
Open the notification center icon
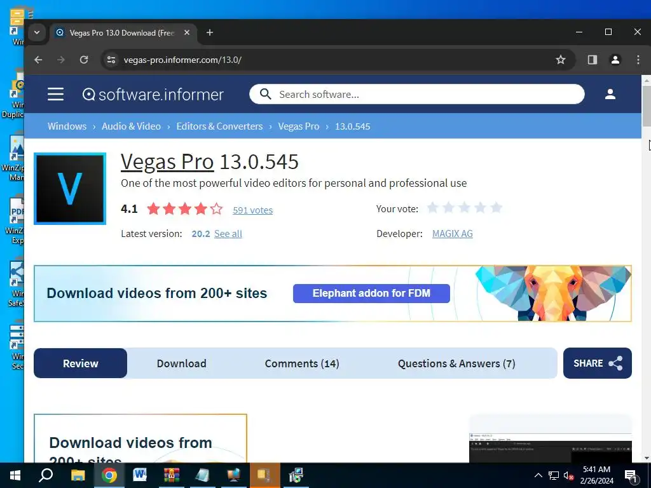tap(631, 476)
